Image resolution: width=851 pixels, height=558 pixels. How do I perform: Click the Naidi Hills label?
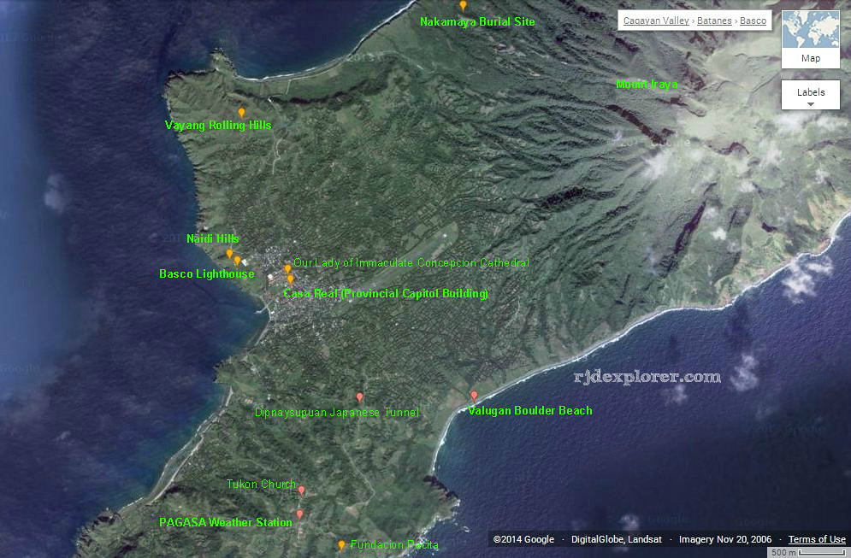[x=213, y=239]
